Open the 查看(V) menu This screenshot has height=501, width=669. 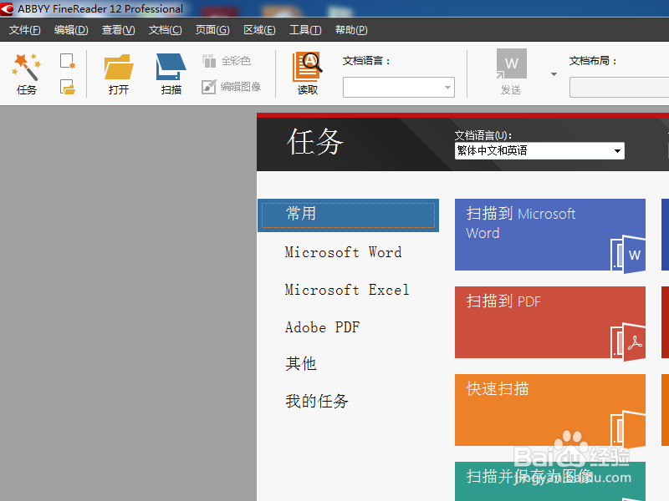click(x=118, y=30)
